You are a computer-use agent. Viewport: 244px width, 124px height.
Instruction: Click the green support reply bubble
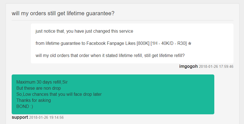tap(113, 94)
